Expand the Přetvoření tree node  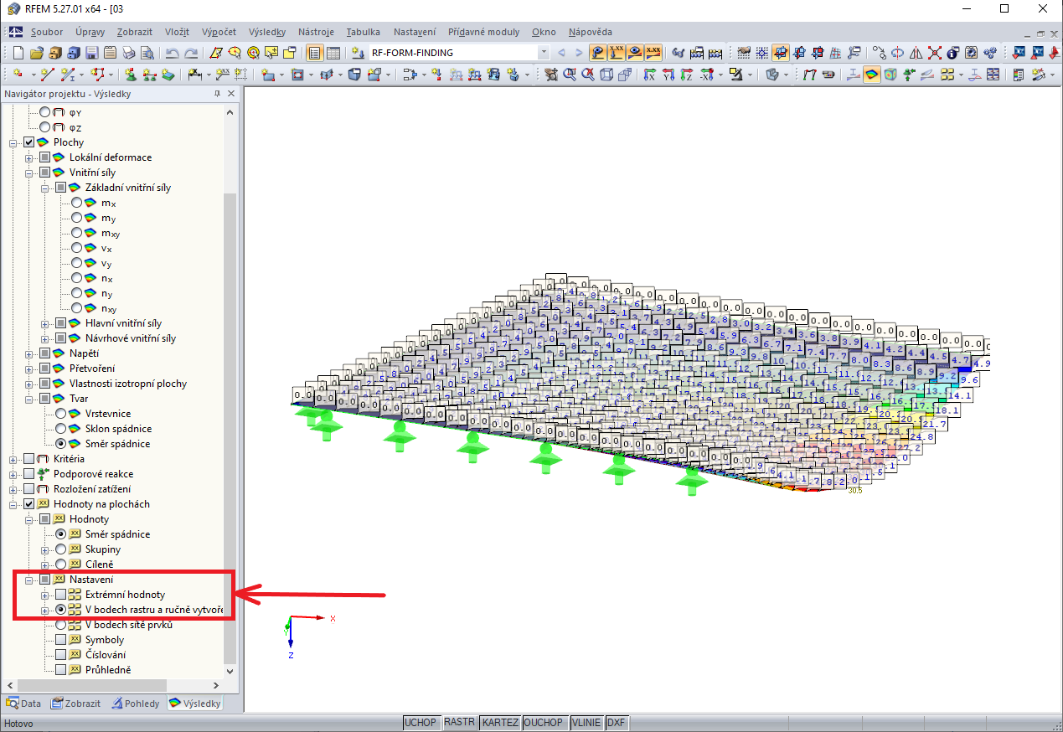(29, 369)
